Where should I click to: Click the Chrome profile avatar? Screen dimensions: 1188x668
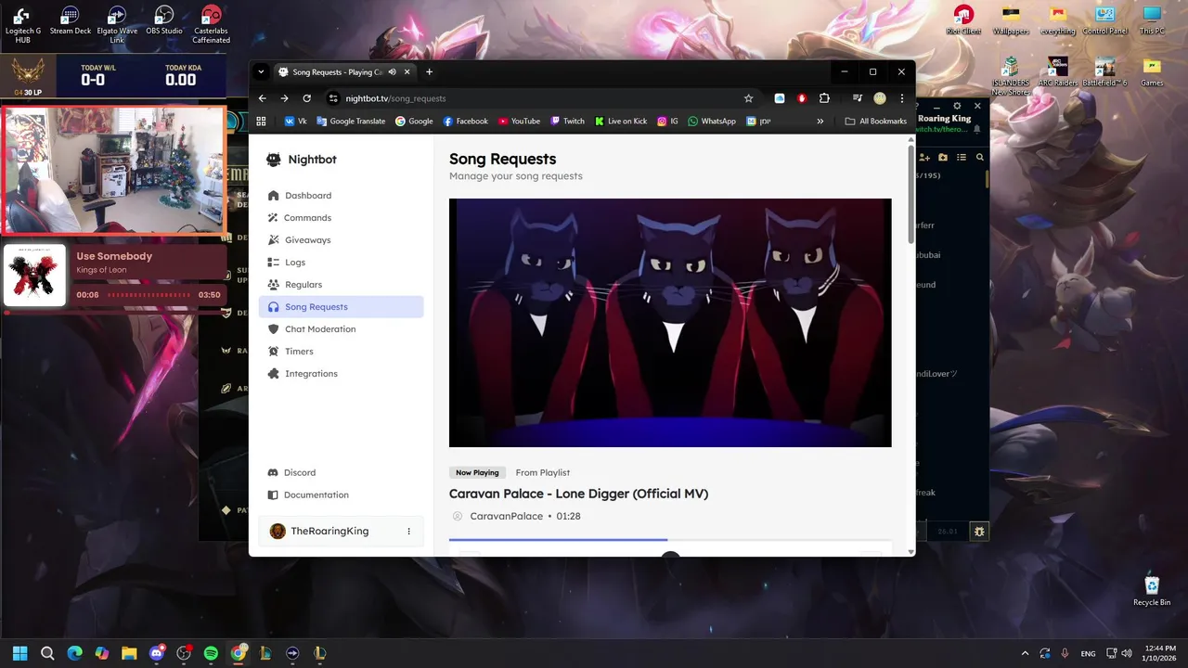pyautogui.click(x=880, y=98)
